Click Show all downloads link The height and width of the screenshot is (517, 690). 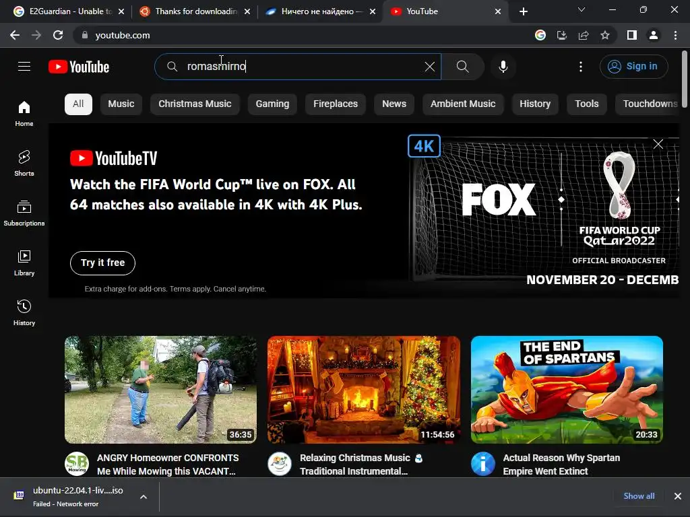[639, 496]
